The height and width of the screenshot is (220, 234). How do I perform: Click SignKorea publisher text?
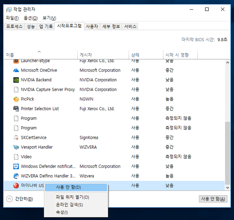pos(89,138)
